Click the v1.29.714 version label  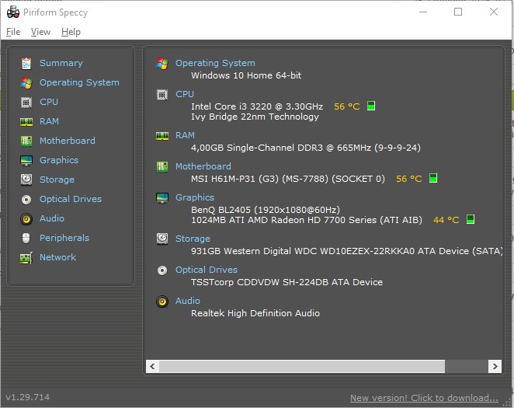point(28,397)
